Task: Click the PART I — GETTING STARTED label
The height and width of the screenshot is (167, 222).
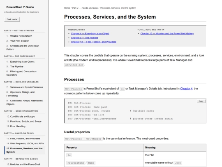Action: click(x=19, y=31)
